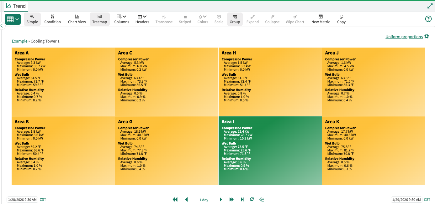This screenshot has height=204, width=435.
Task: Step forward a full display range
Action: (231, 200)
